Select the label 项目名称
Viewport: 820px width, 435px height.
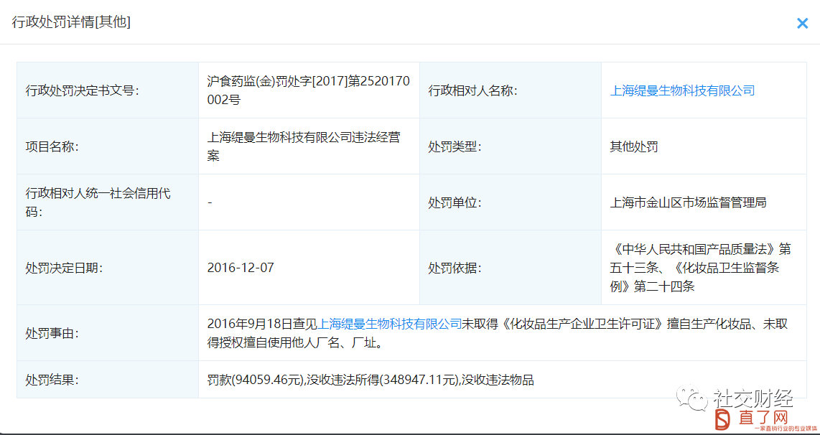[52, 146]
